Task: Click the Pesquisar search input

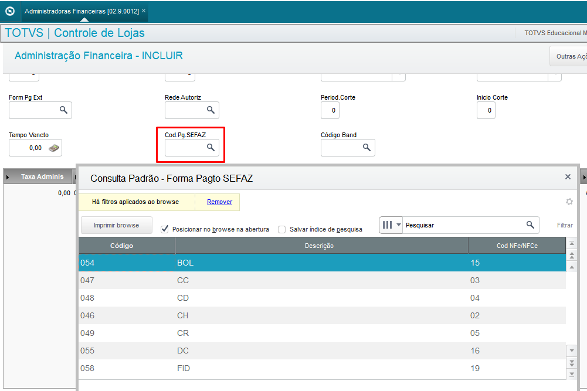Action: click(x=463, y=225)
